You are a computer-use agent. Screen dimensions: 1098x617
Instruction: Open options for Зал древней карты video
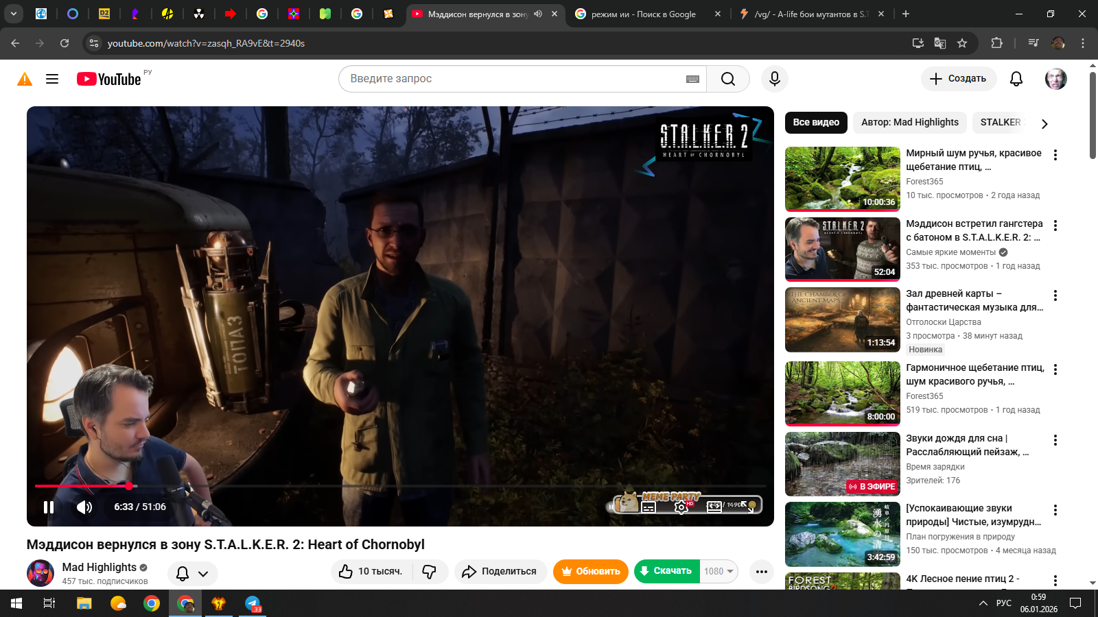[1055, 295]
